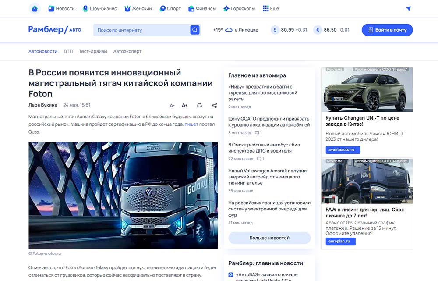Open the Женский section
Image resolution: width=438 pixels, height=281 pixels.
pos(138,9)
